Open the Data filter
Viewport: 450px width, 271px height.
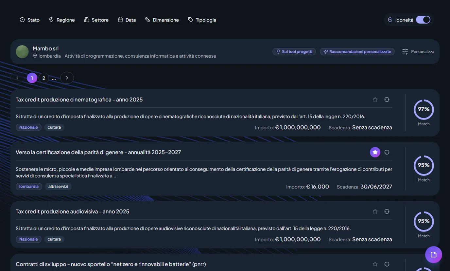click(x=127, y=20)
